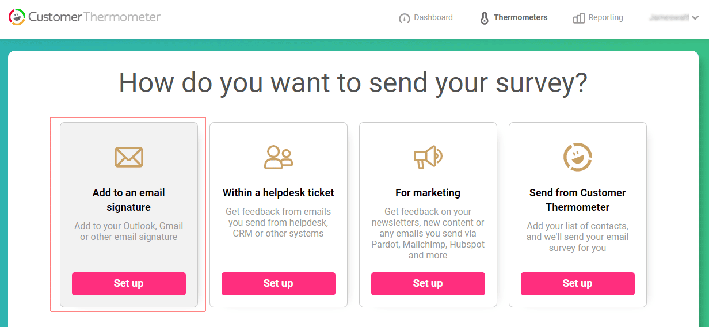Open the blurred username account menu

tap(669, 18)
